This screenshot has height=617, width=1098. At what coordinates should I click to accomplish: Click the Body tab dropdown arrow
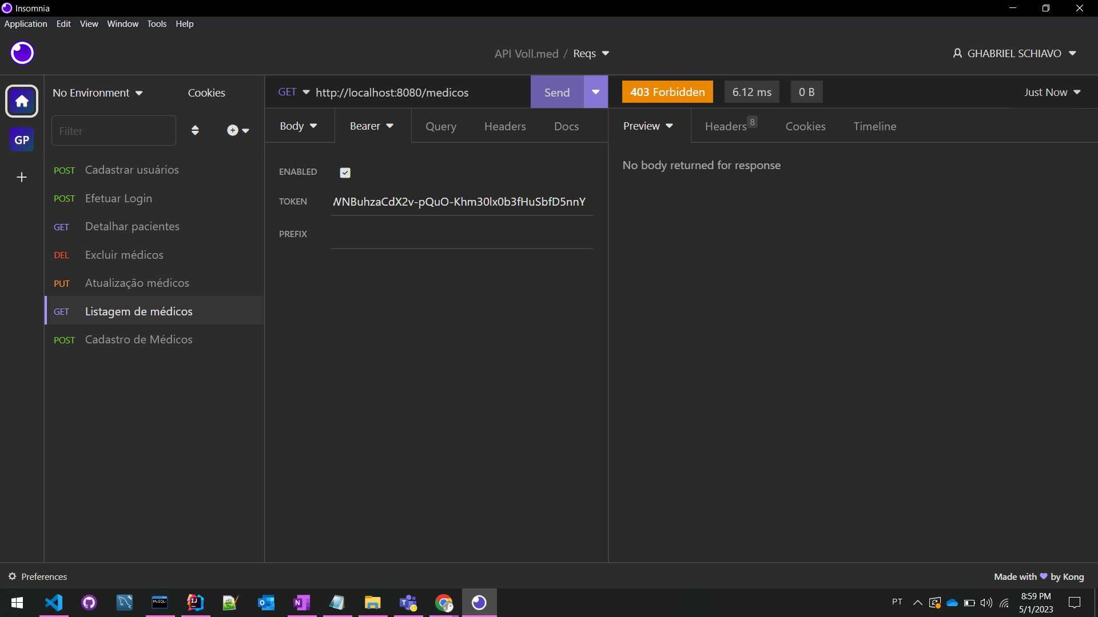pyautogui.click(x=315, y=126)
